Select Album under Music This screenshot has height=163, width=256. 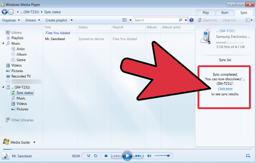(19, 54)
